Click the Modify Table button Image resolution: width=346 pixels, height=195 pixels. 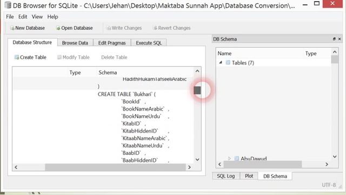point(74,57)
